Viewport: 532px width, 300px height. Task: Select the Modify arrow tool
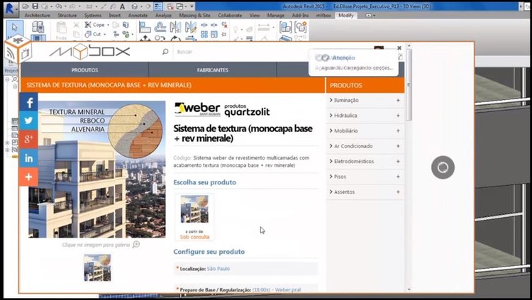pyautogui.click(x=14, y=27)
